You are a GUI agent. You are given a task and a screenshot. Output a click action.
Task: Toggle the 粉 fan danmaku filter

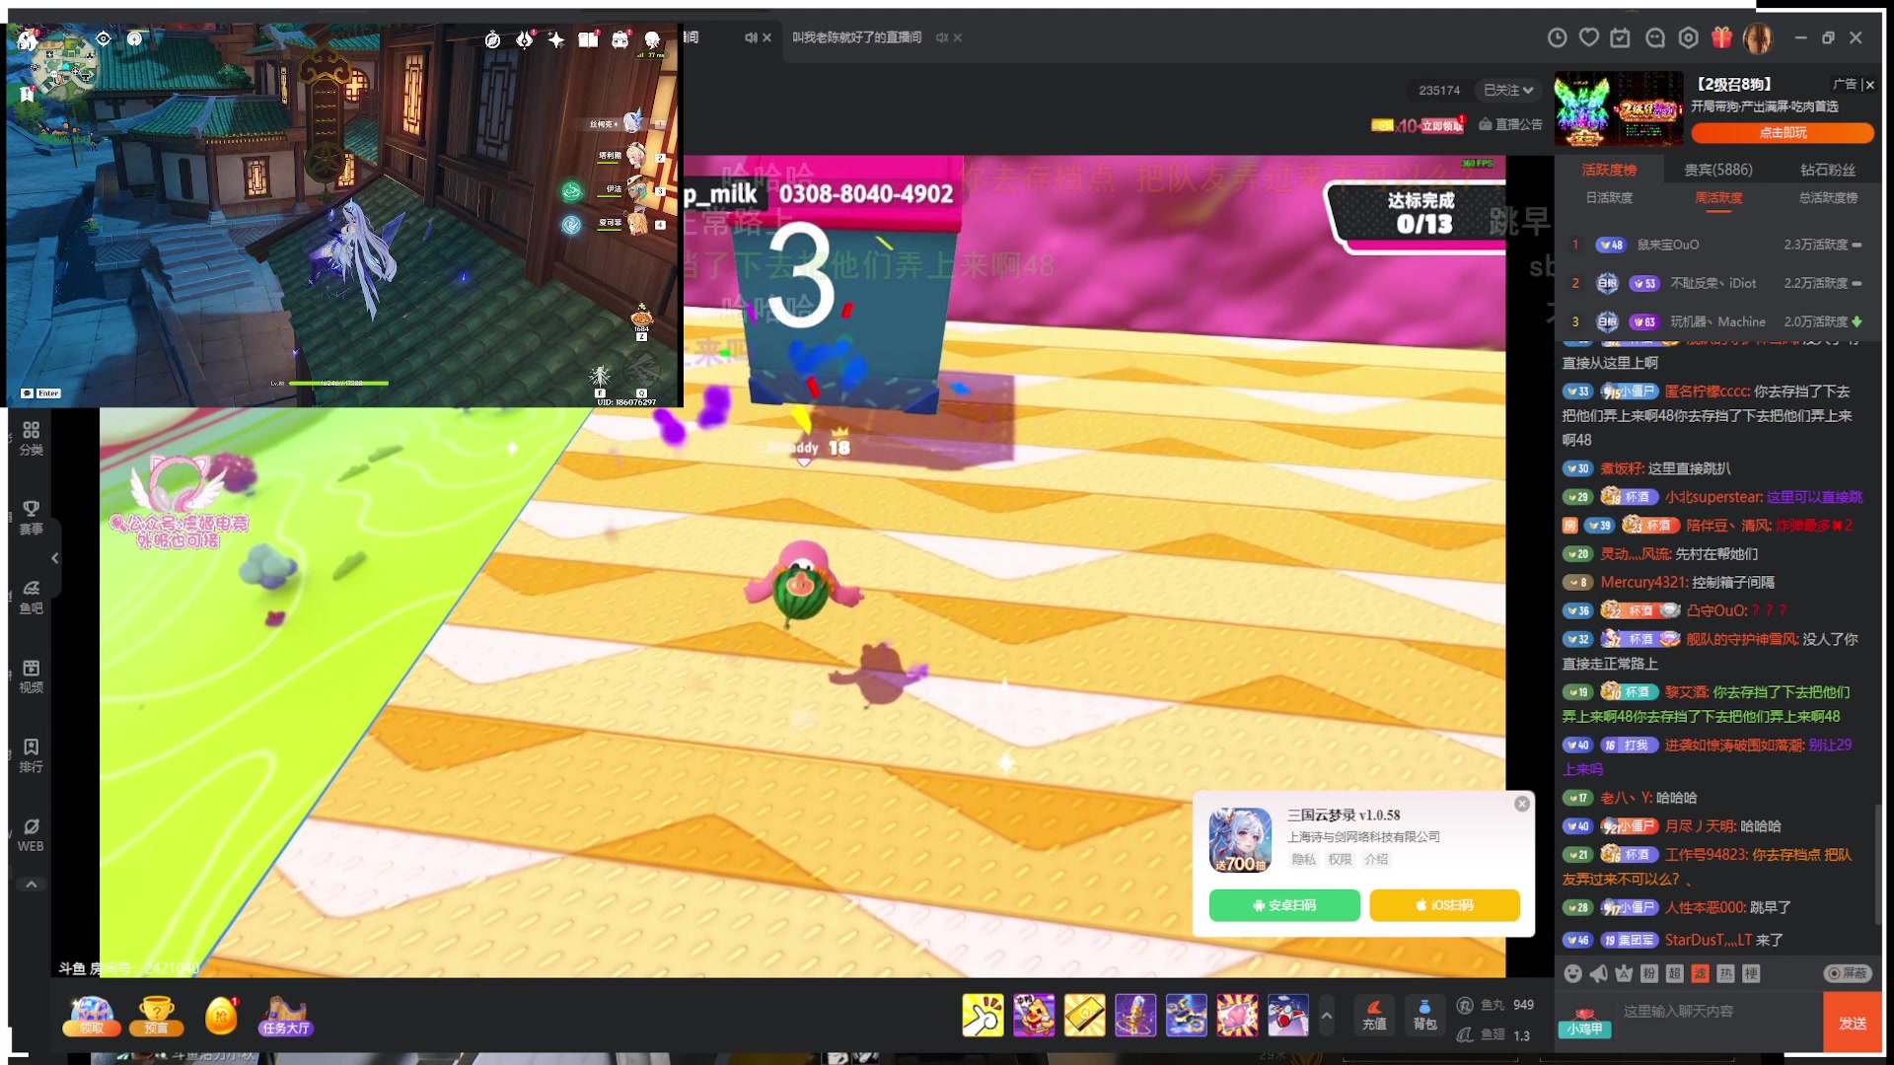click(x=1649, y=973)
